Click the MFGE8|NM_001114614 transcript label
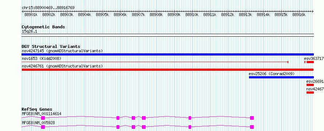Image resolution: width=324 pixels, height=131 pixels. tap(42, 114)
